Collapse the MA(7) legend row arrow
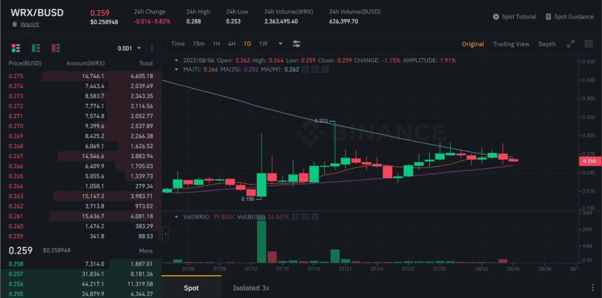Viewport: 602px width, 298px height. 176,69
